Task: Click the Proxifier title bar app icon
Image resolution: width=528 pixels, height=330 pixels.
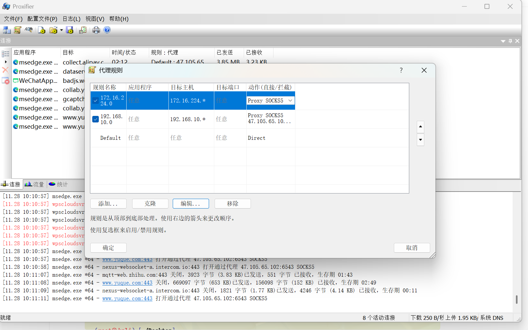Action: pos(6,7)
